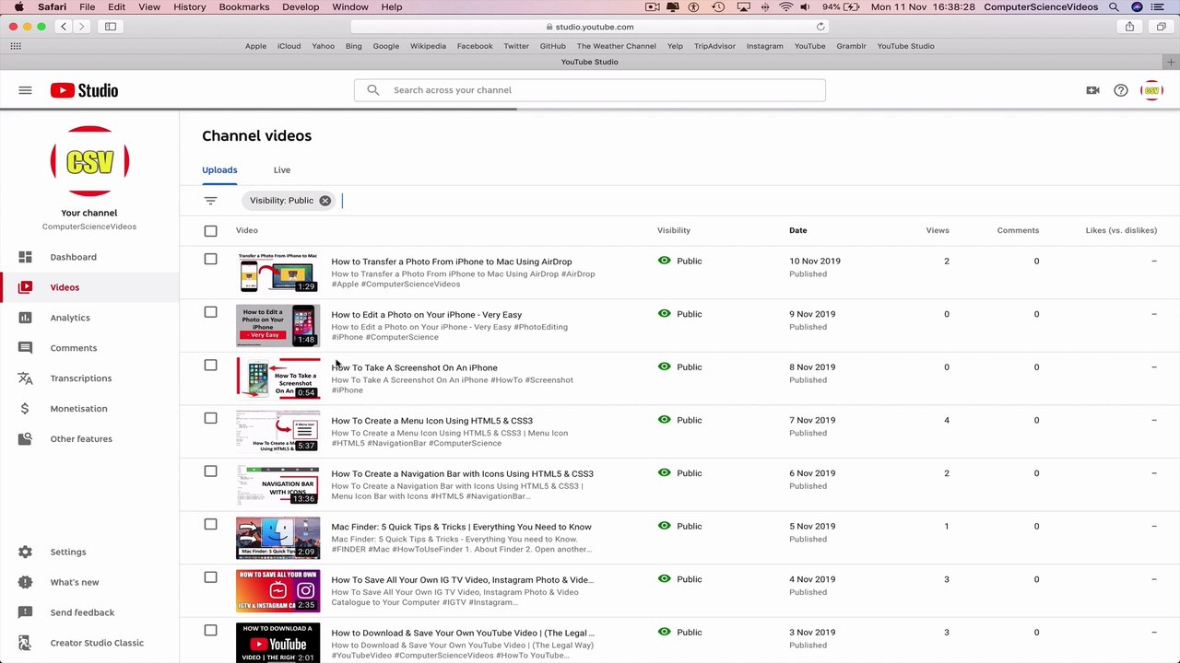Screen dimensions: 1180x663
Task: Click the Dashboard sidebar icon
Action: (x=25, y=257)
